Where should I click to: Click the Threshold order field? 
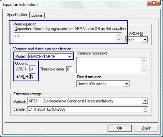(x=69, y=69)
